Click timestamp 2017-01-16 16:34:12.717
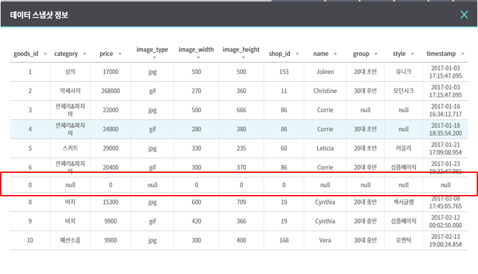Image resolution: width=478 pixels, height=274 pixels. [445, 110]
